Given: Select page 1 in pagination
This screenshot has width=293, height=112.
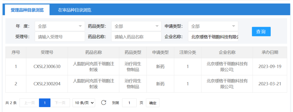Looking at the screenshot, I should coord(45,103).
